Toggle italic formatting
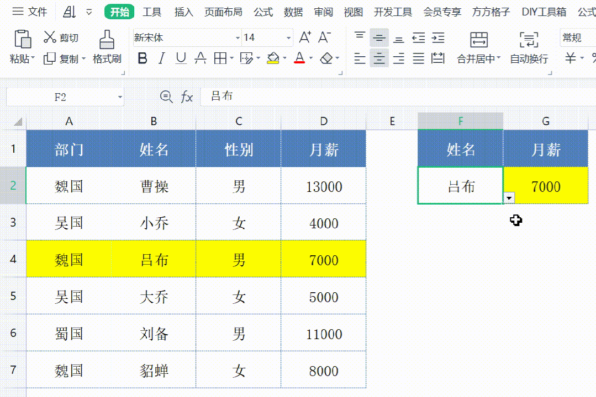The width and height of the screenshot is (596, 397). point(161,58)
